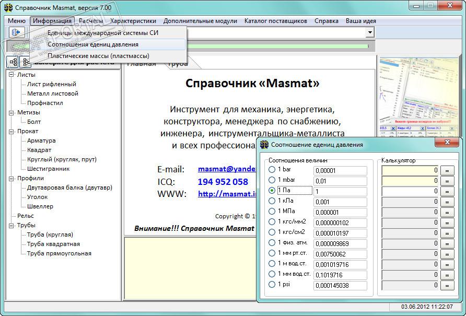The width and height of the screenshot is (466, 316).
Task: Select Двутавровая балка (двутавр) item
Action: click(69, 188)
